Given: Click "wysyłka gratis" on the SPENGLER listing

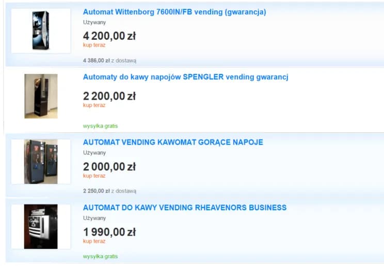Looking at the screenshot, I should [100, 126].
